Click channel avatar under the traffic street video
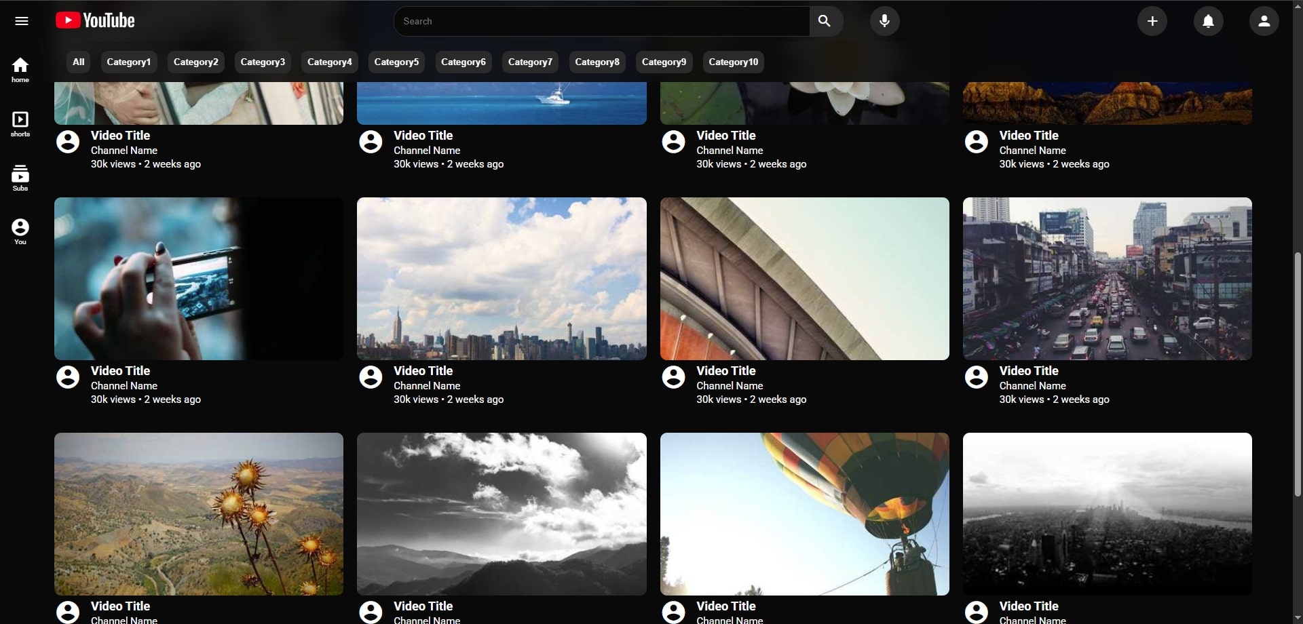Viewport: 1303px width, 624px height. (x=977, y=377)
